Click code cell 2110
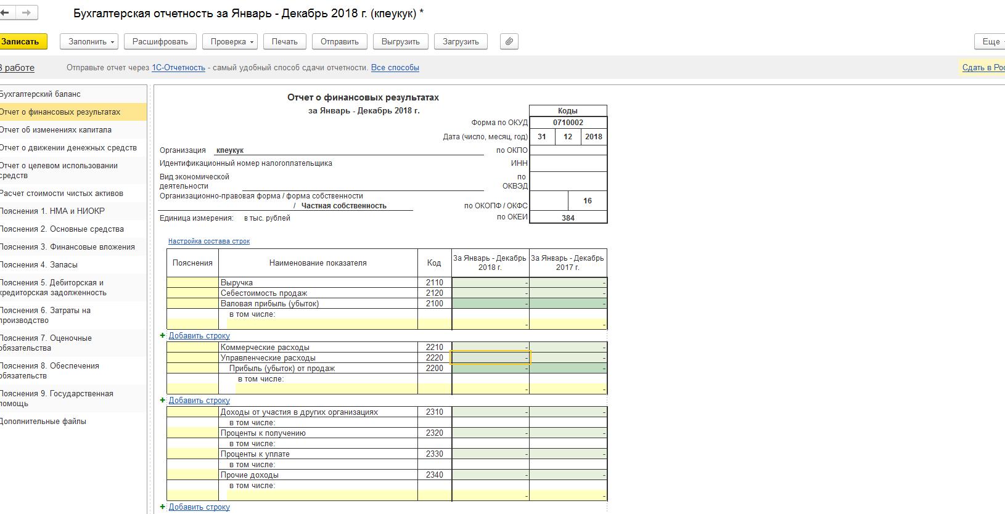The height and width of the screenshot is (514, 1005). point(435,283)
